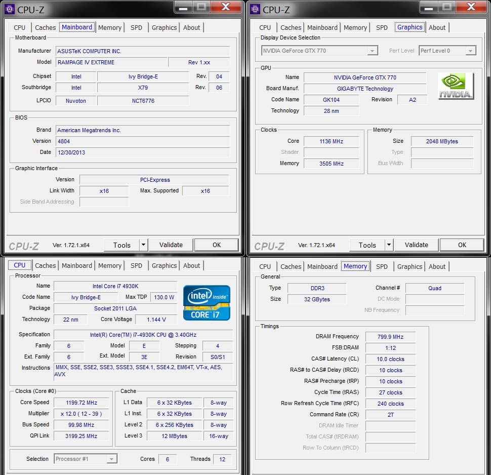
Task: Go to the Memory tab in the Graphics window
Action: point(355,27)
